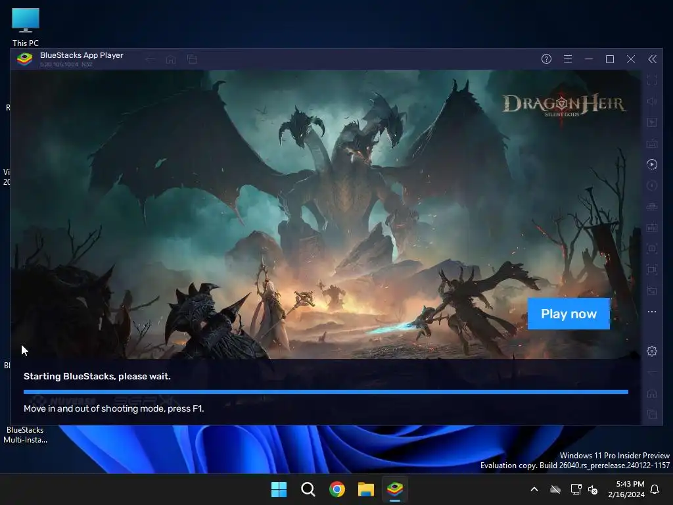The height and width of the screenshot is (505, 673).
Task: Open the three-dots more options in sidebar
Action: click(x=651, y=312)
